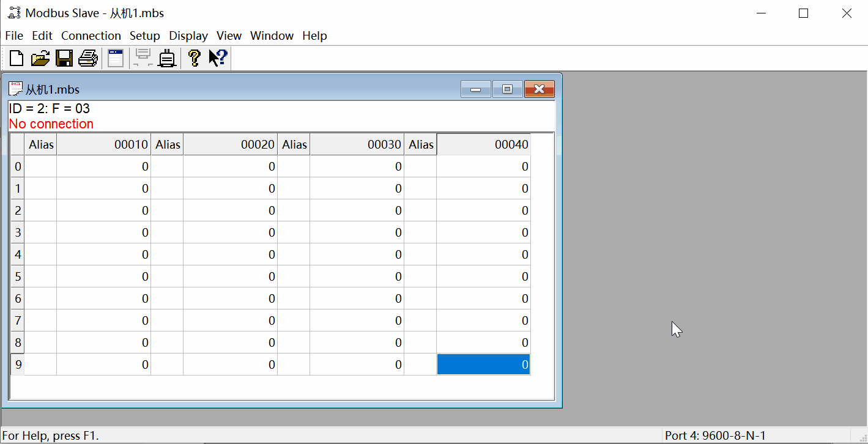Open Slave Definition via the window toolbar icon
The image size is (868, 444).
tap(116, 58)
